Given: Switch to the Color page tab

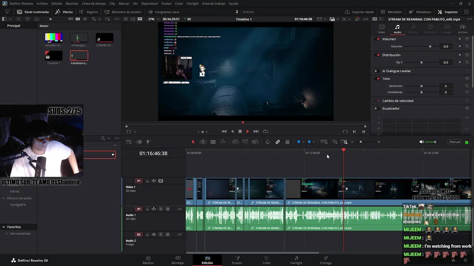Looking at the screenshot, I should 267,260.
